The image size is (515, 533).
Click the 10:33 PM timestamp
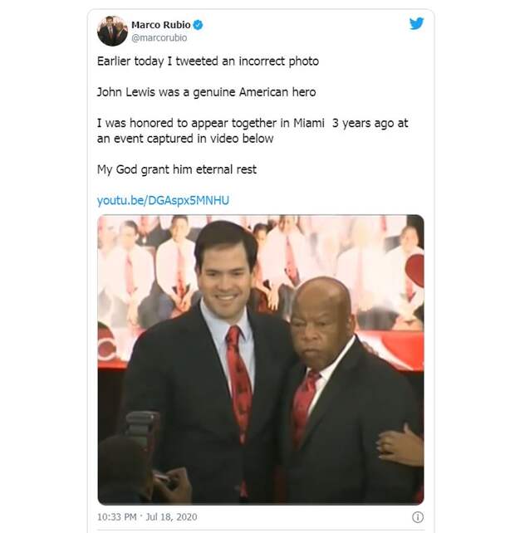tap(116, 516)
